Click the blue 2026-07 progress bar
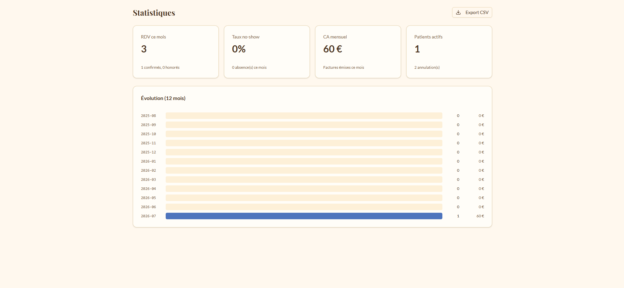The height and width of the screenshot is (288, 624). point(304,216)
